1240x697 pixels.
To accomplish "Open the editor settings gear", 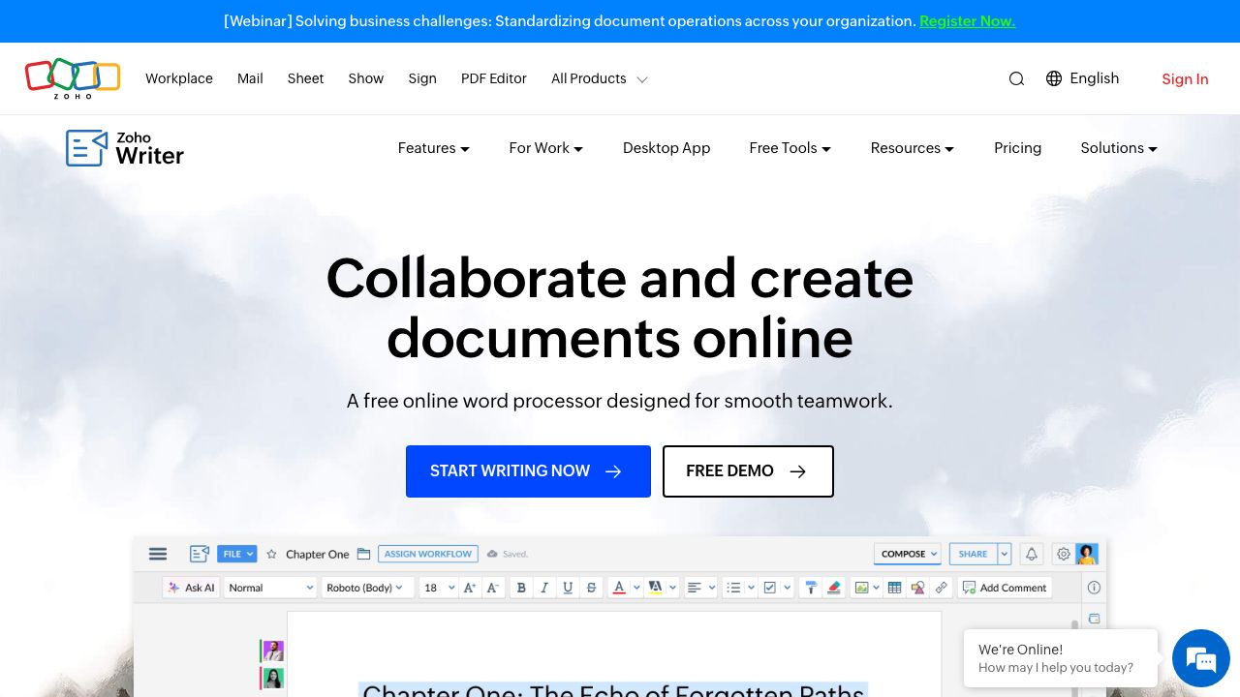I will pos(1064,554).
